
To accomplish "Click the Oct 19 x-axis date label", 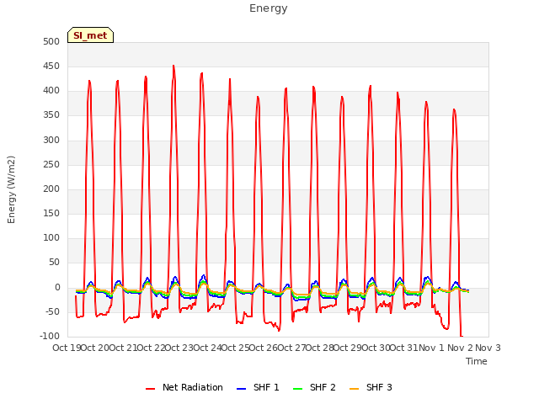I will point(67,348).
